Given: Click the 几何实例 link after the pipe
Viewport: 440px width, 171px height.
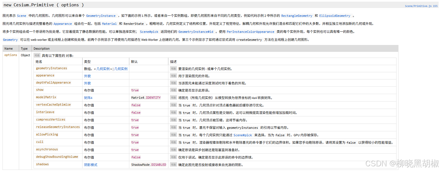Looking at the screenshot, I should click(x=121, y=69).
